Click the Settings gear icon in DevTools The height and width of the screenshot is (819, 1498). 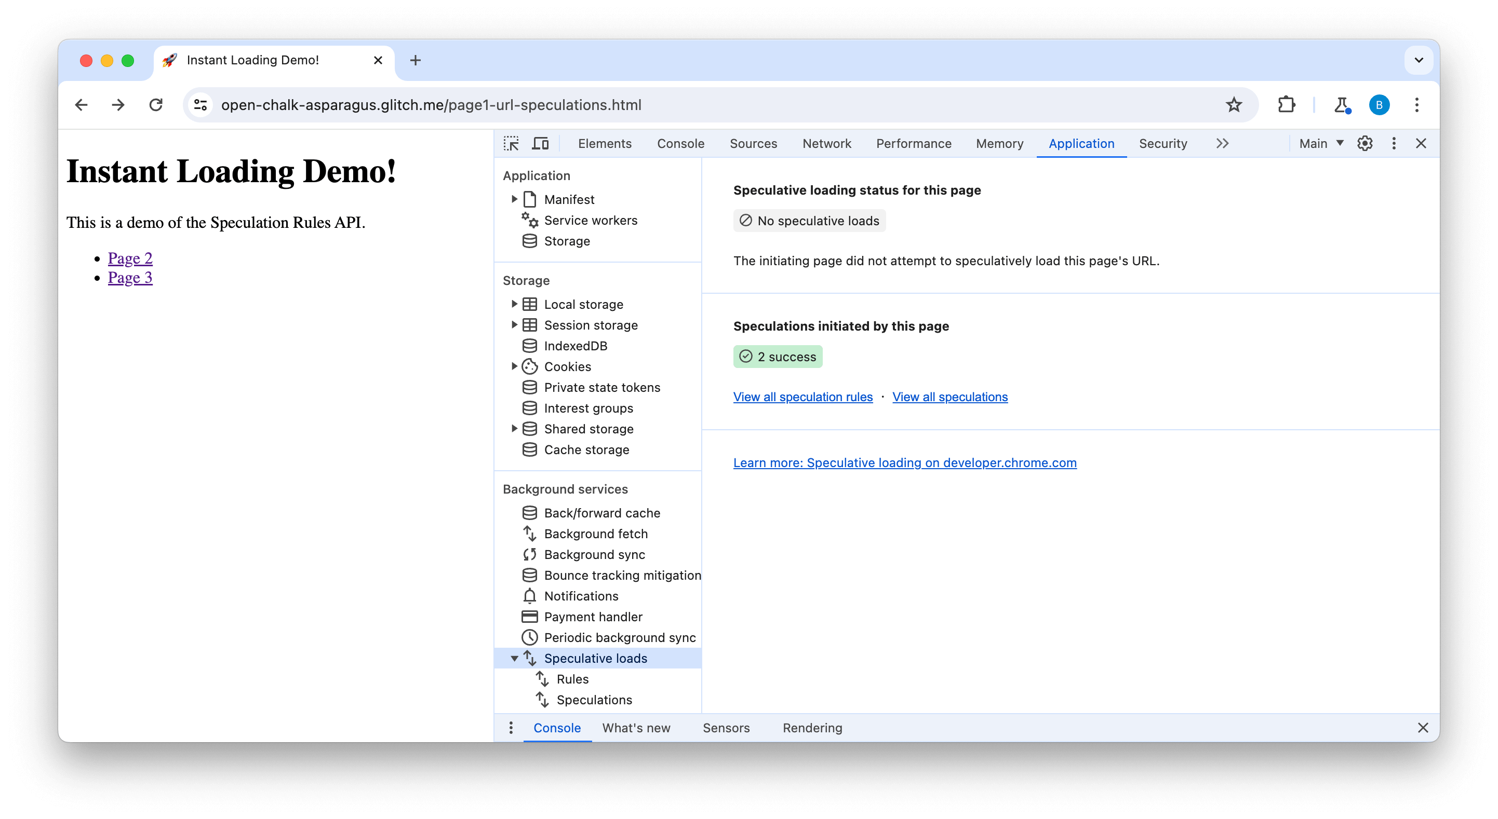1365,143
